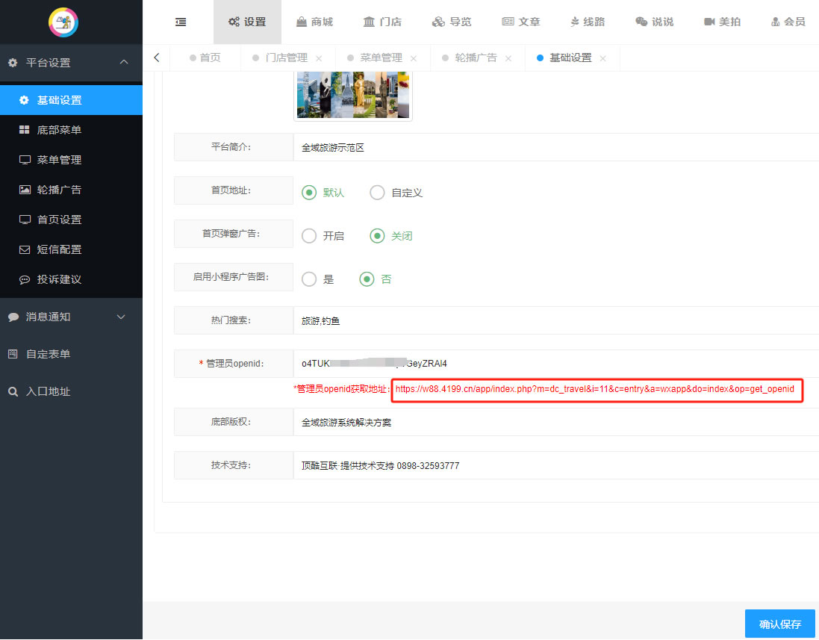
Task: Click magnifier icon beside 入口地址
Action: pos(13,392)
